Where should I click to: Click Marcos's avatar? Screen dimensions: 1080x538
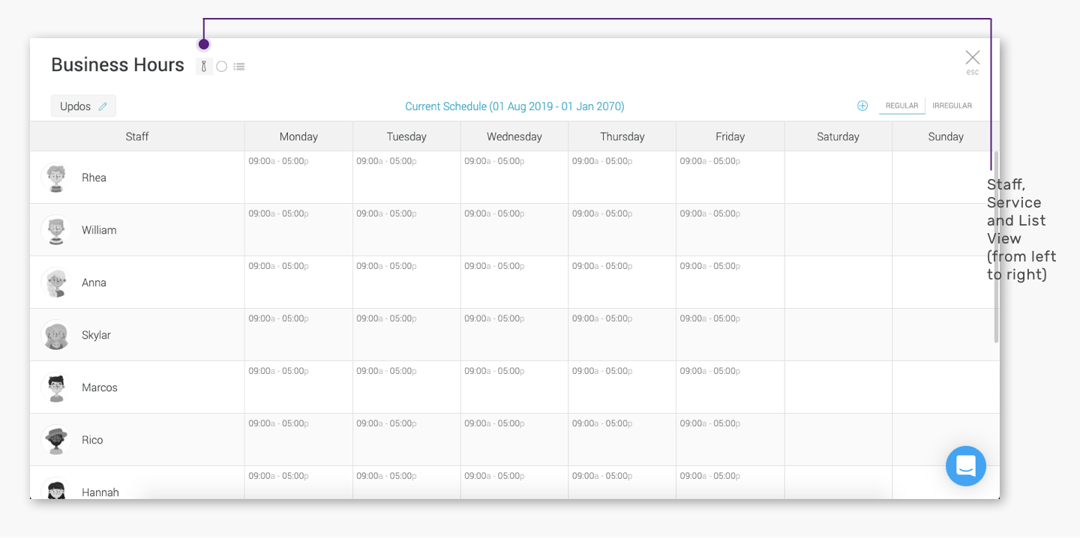(x=56, y=387)
